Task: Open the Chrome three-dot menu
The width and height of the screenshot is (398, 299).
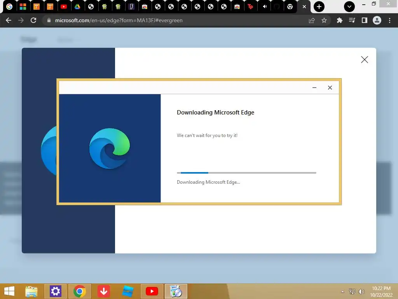Action: click(389, 20)
